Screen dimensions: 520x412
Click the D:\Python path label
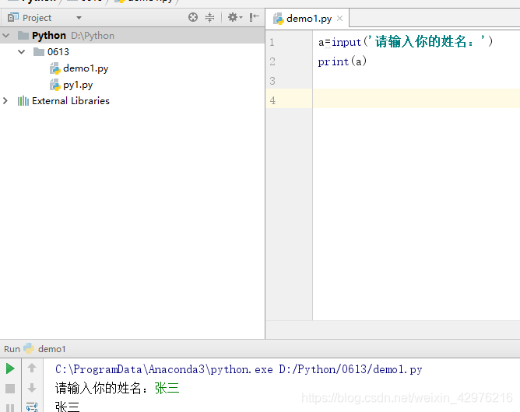tap(93, 36)
